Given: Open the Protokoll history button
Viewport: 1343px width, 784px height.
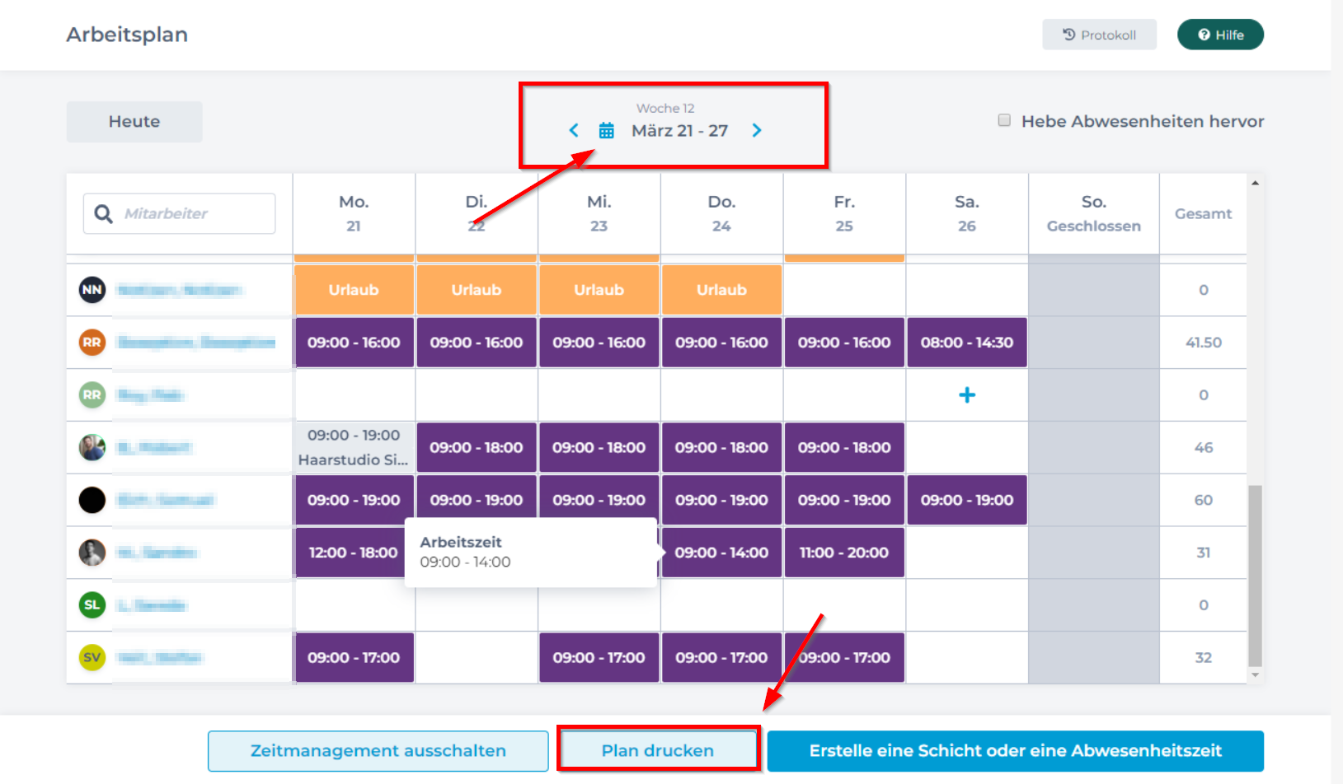Looking at the screenshot, I should click(x=1099, y=35).
